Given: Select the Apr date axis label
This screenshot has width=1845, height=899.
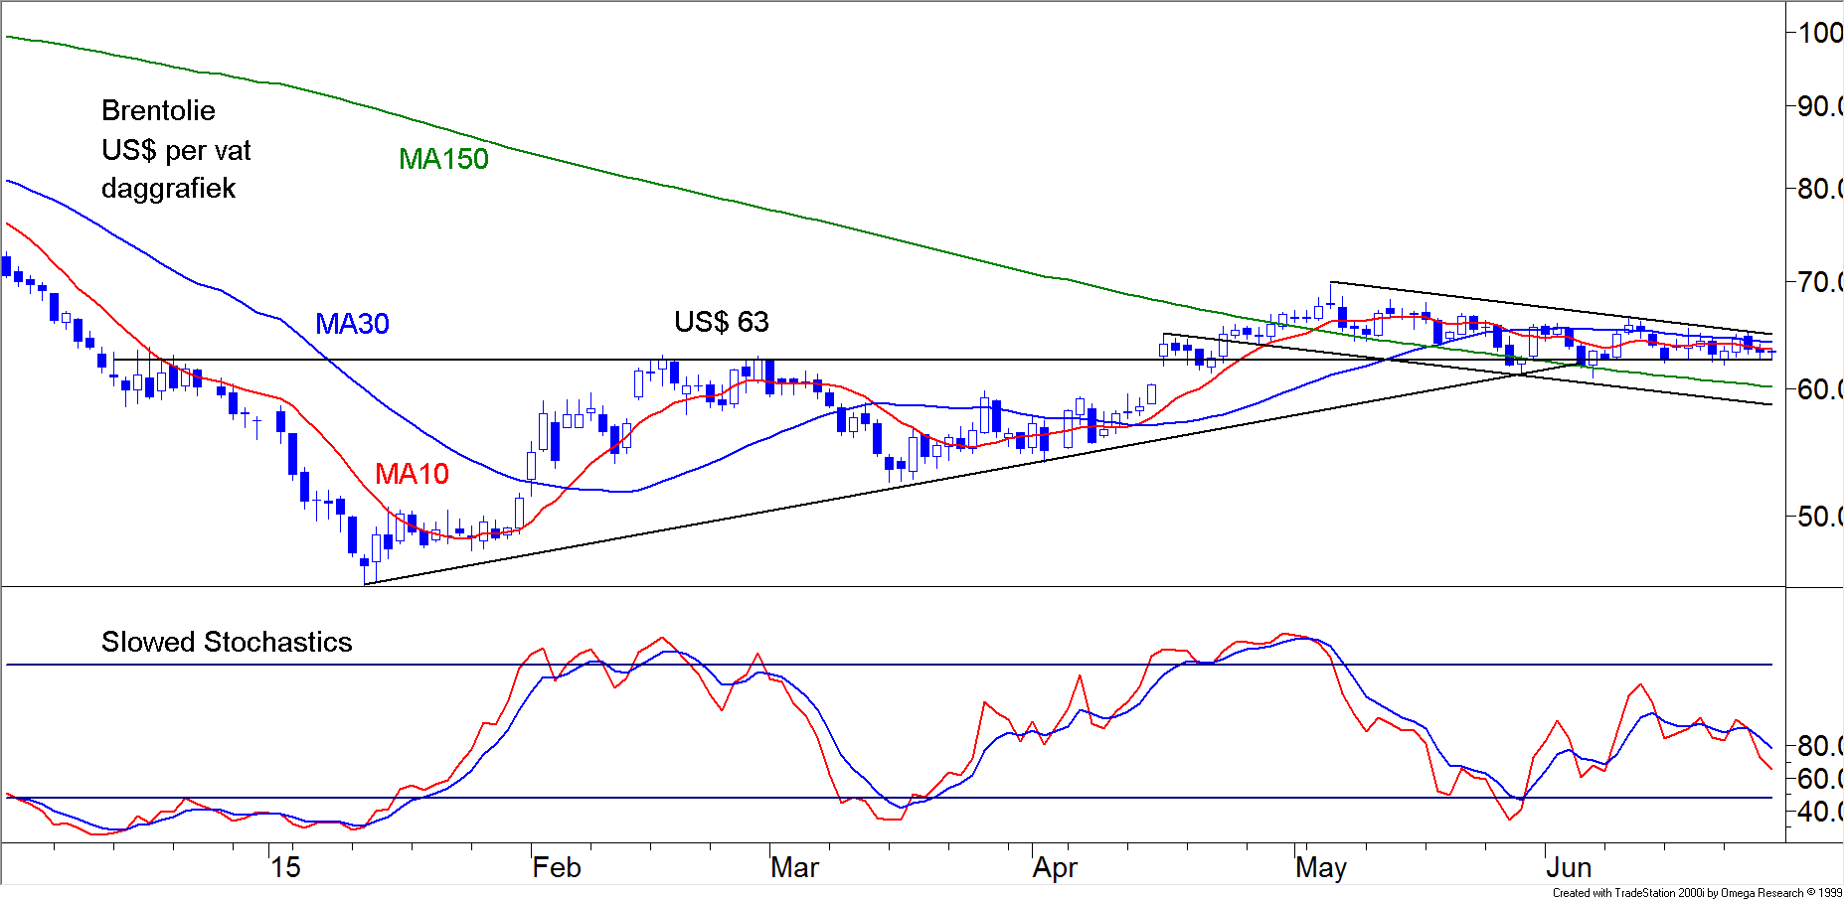Looking at the screenshot, I should point(1054,867).
